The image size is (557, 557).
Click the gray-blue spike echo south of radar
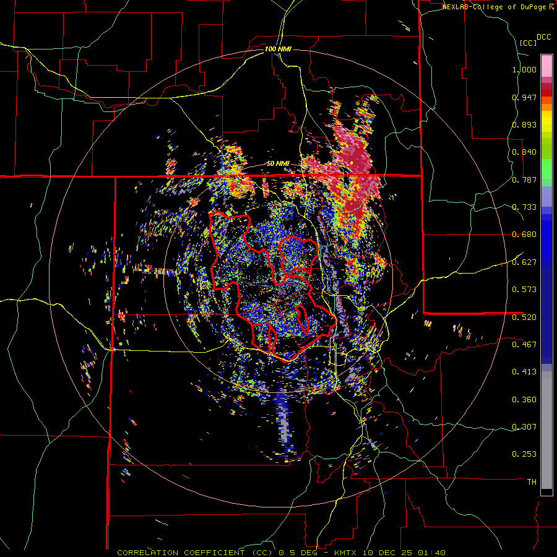283,419
